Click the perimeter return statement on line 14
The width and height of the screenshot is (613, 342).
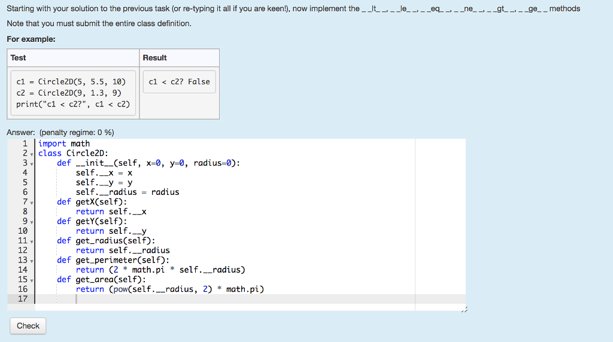[x=160, y=270]
